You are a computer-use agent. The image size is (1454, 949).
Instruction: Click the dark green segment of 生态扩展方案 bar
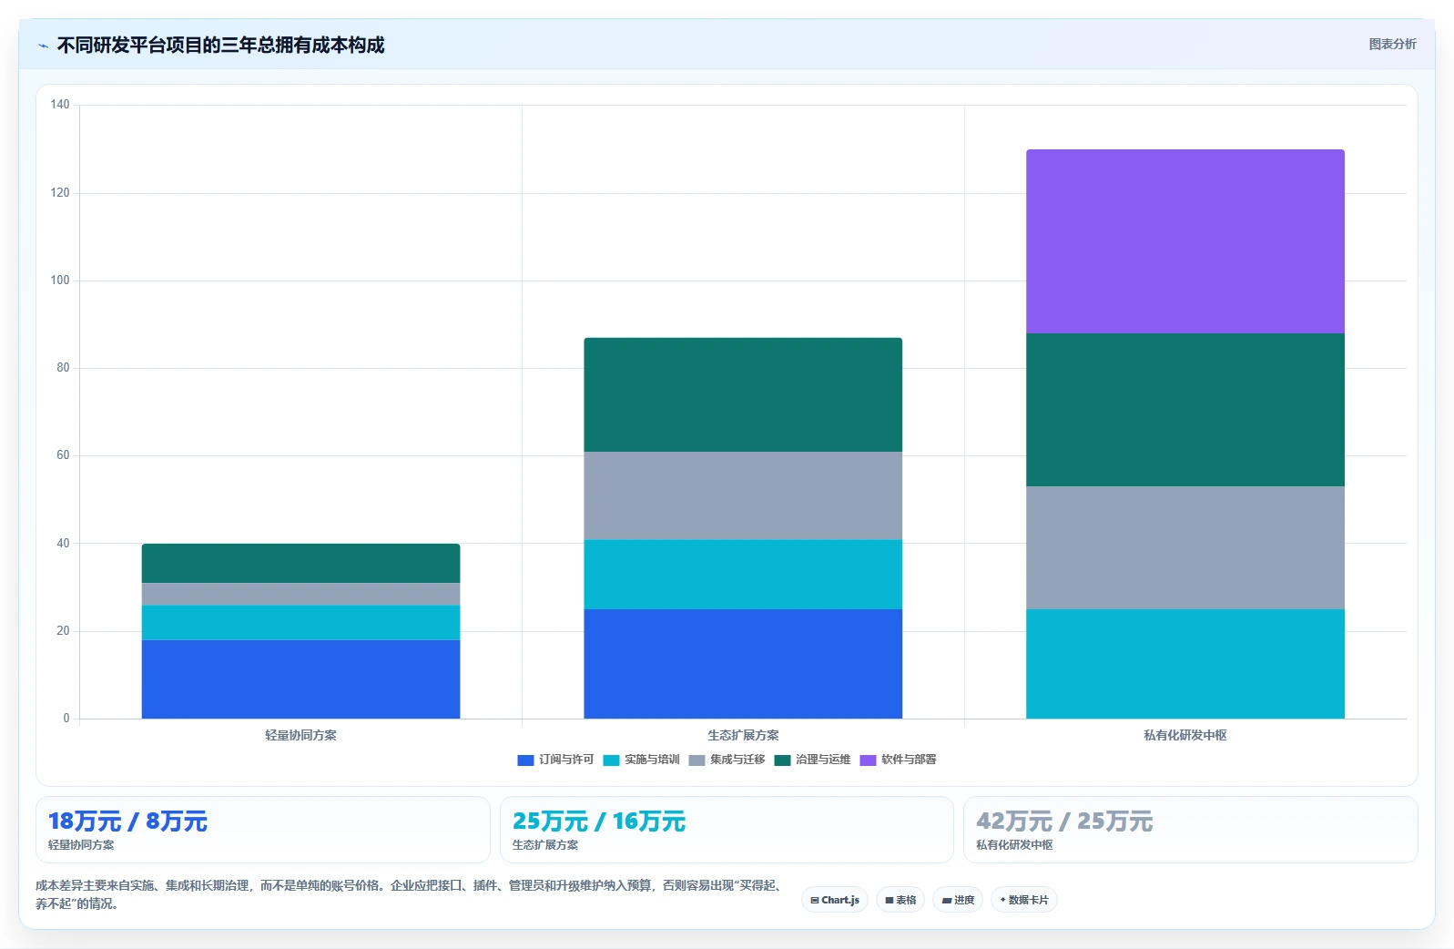coord(743,394)
